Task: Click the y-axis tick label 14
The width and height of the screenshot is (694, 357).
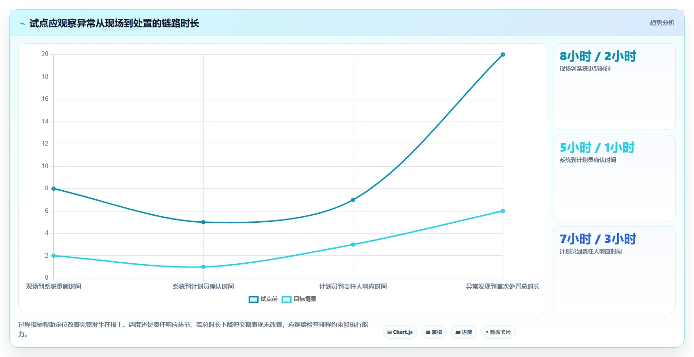Action: (45, 122)
